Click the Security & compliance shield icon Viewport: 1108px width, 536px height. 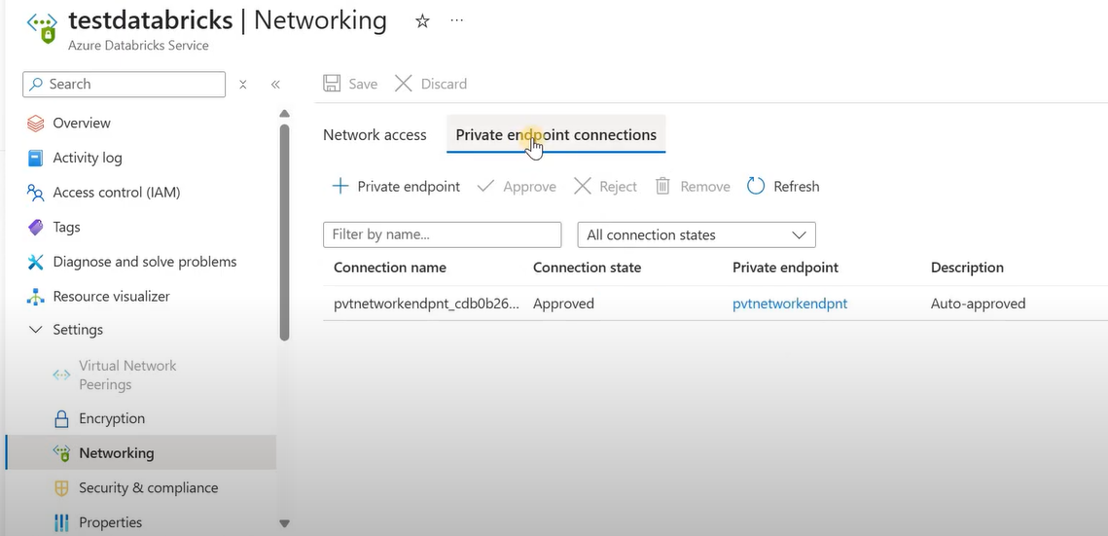pos(61,488)
